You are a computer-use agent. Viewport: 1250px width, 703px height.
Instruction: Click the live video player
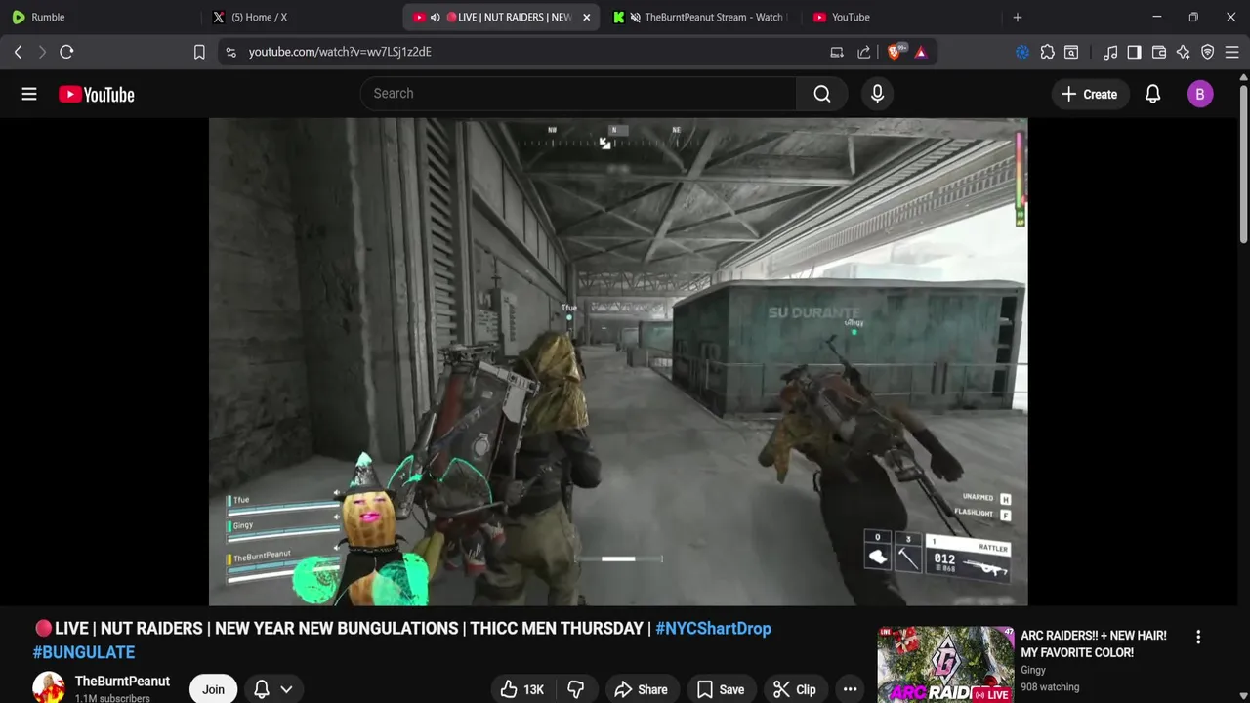[618, 361]
